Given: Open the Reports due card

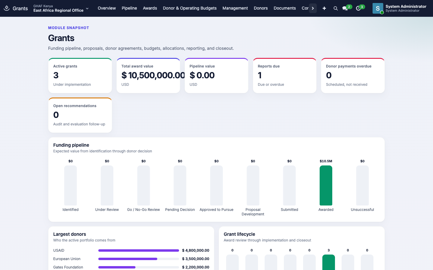Looking at the screenshot, I should tap(285, 76).
